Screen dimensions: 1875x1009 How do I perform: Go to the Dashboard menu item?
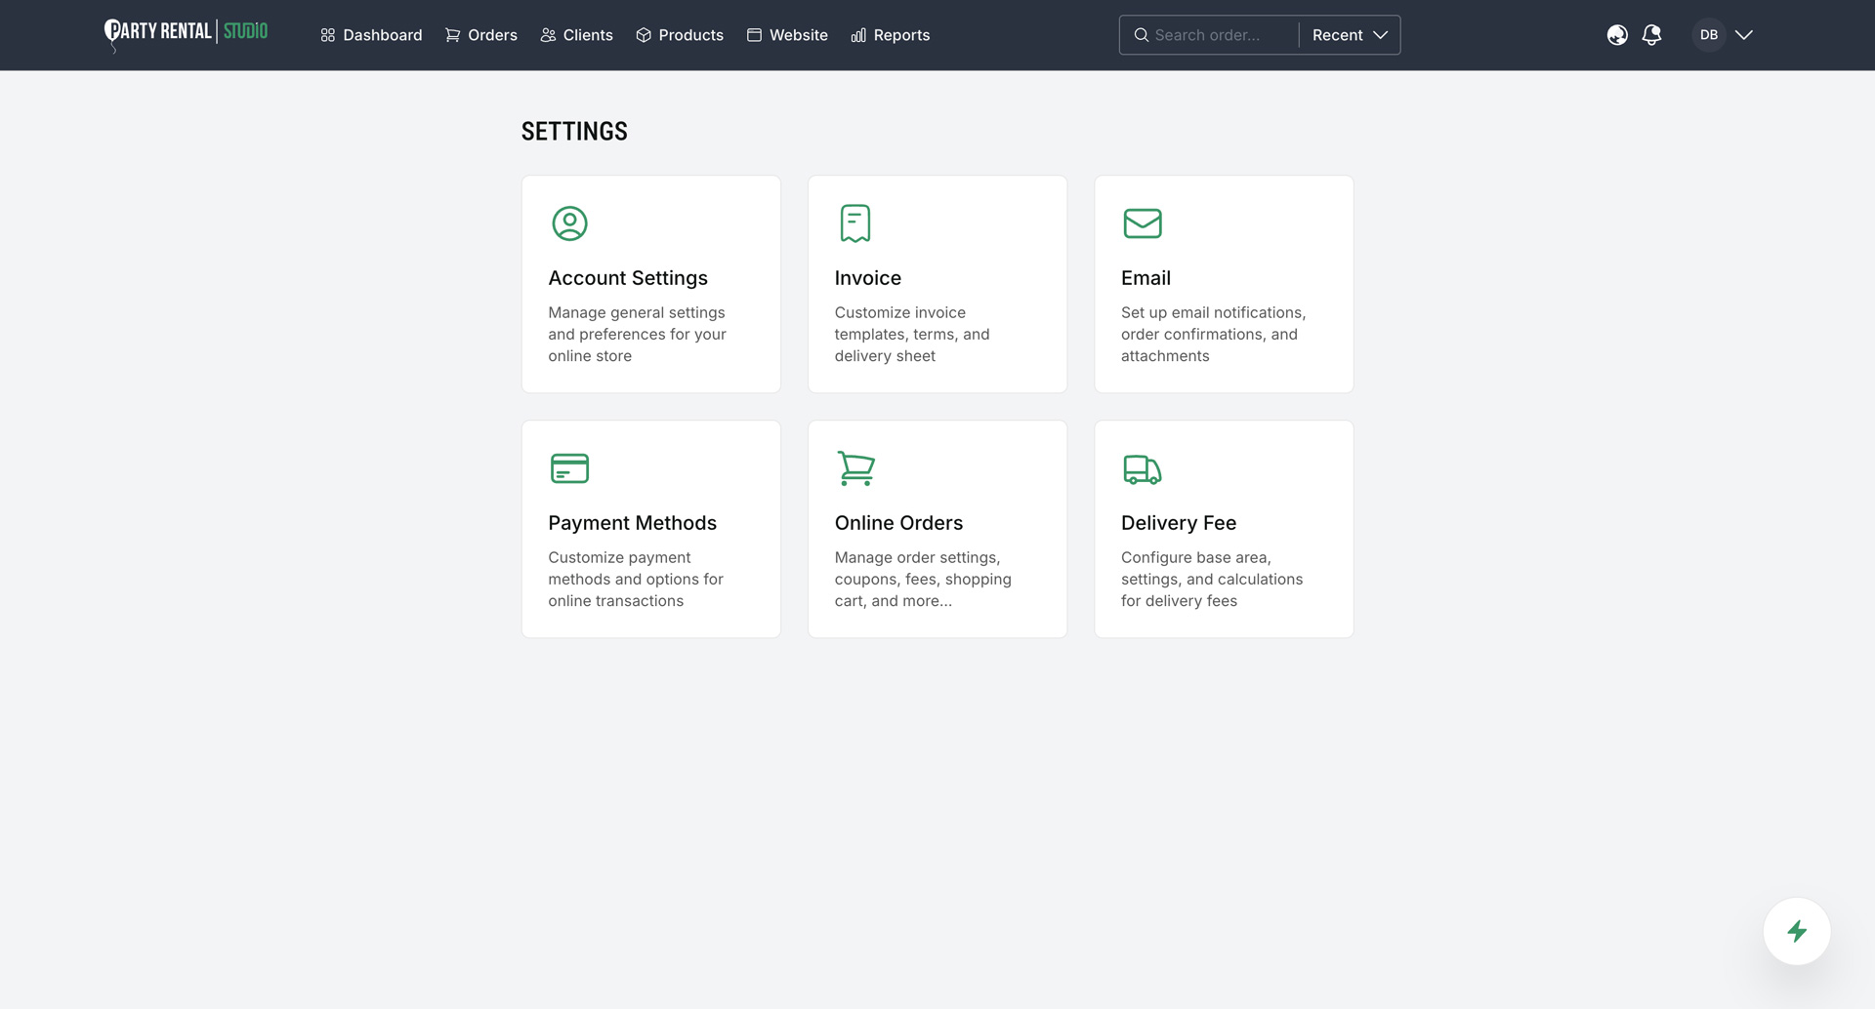(x=371, y=35)
